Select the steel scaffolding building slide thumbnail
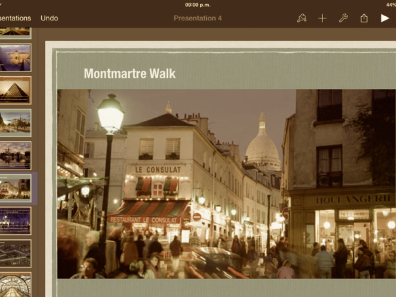 point(15,253)
